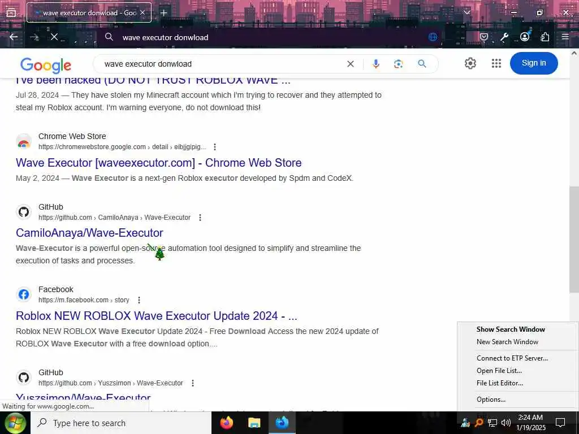
Task: Go back to previous page
Action: click(x=14, y=37)
